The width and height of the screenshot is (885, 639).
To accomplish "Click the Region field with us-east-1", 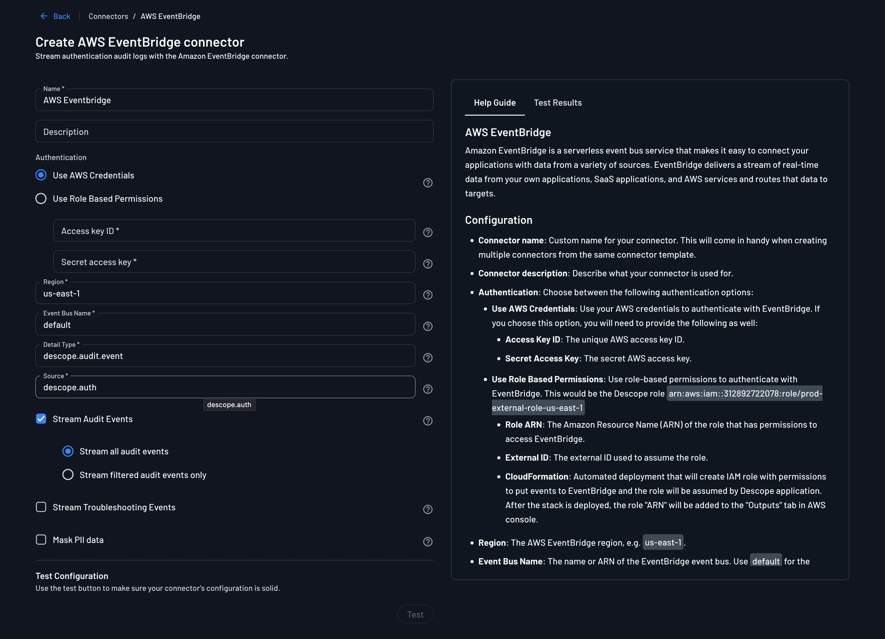I will click(225, 293).
